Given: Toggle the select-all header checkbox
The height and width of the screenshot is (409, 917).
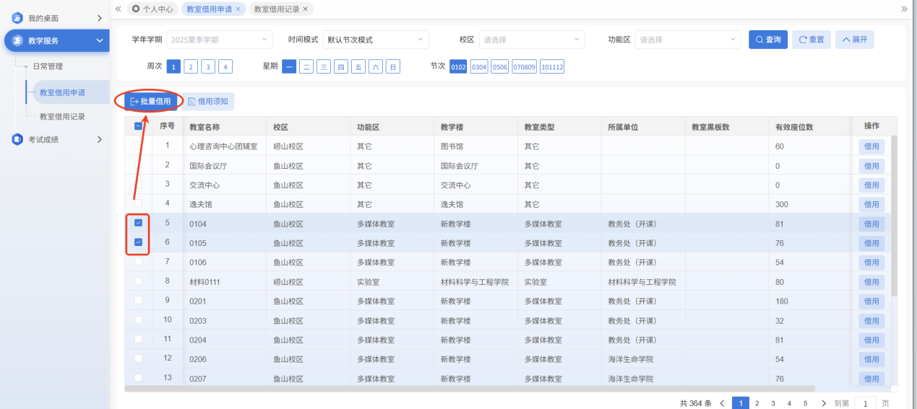Looking at the screenshot, I should click(139, 126).
